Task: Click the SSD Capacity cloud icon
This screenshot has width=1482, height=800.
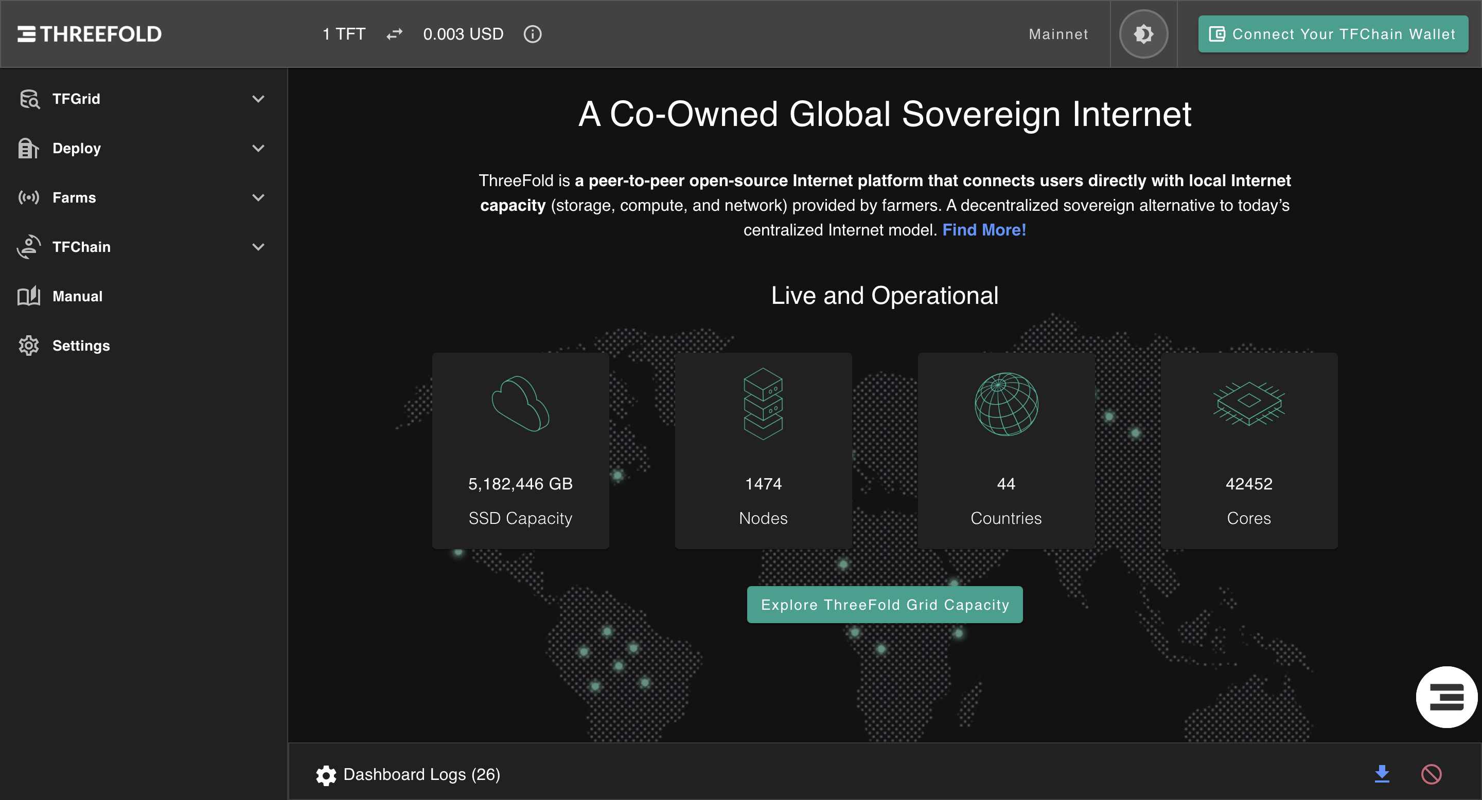Action: tap(520, 404)
